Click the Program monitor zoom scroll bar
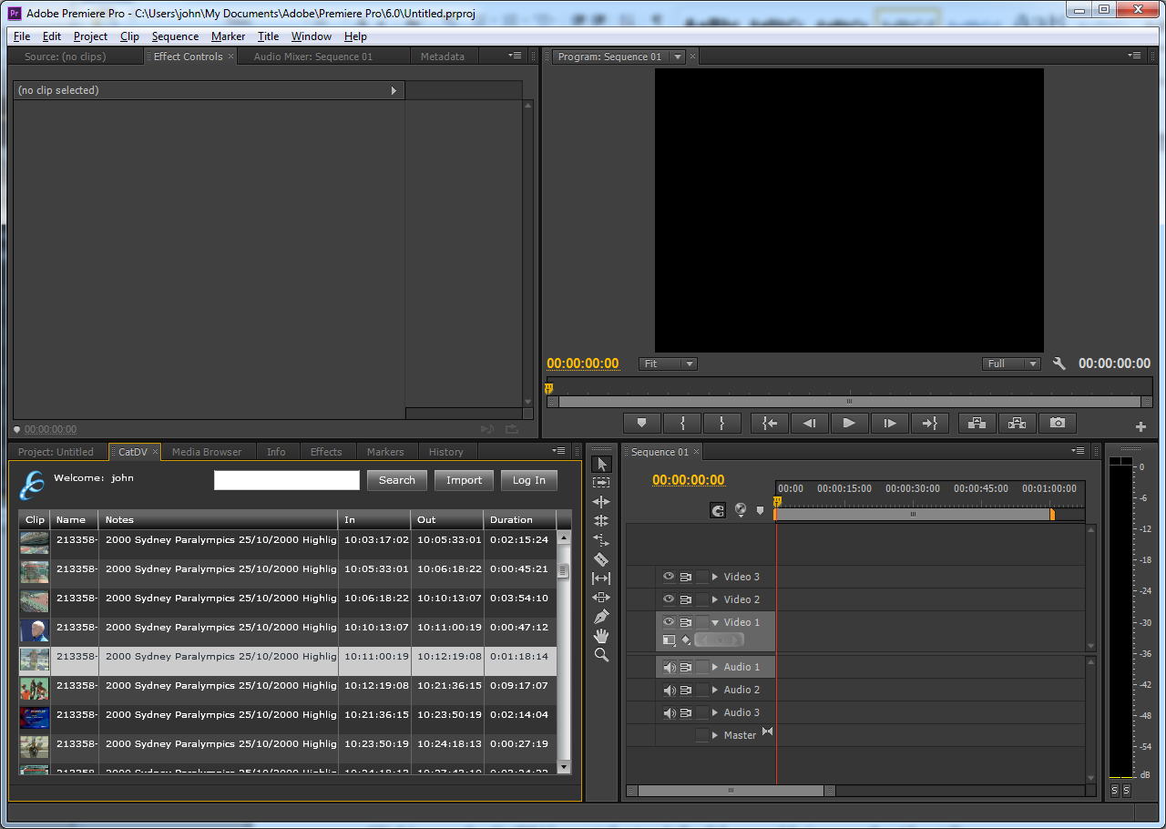This screenshot has width=1166, height=829. [x=849, y=402]
